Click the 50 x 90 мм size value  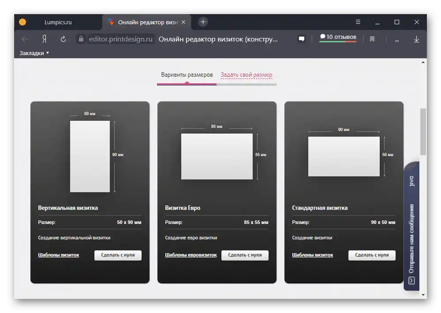pos(129,222)
